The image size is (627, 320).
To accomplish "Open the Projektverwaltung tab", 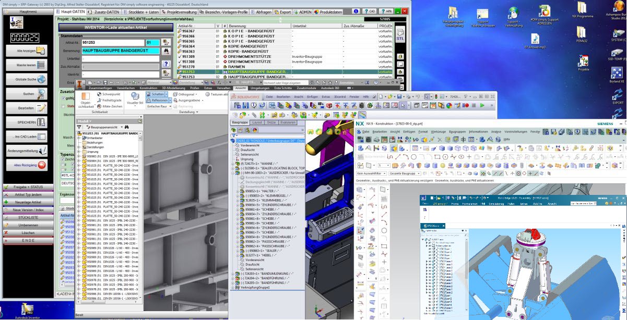I will 180,11.
